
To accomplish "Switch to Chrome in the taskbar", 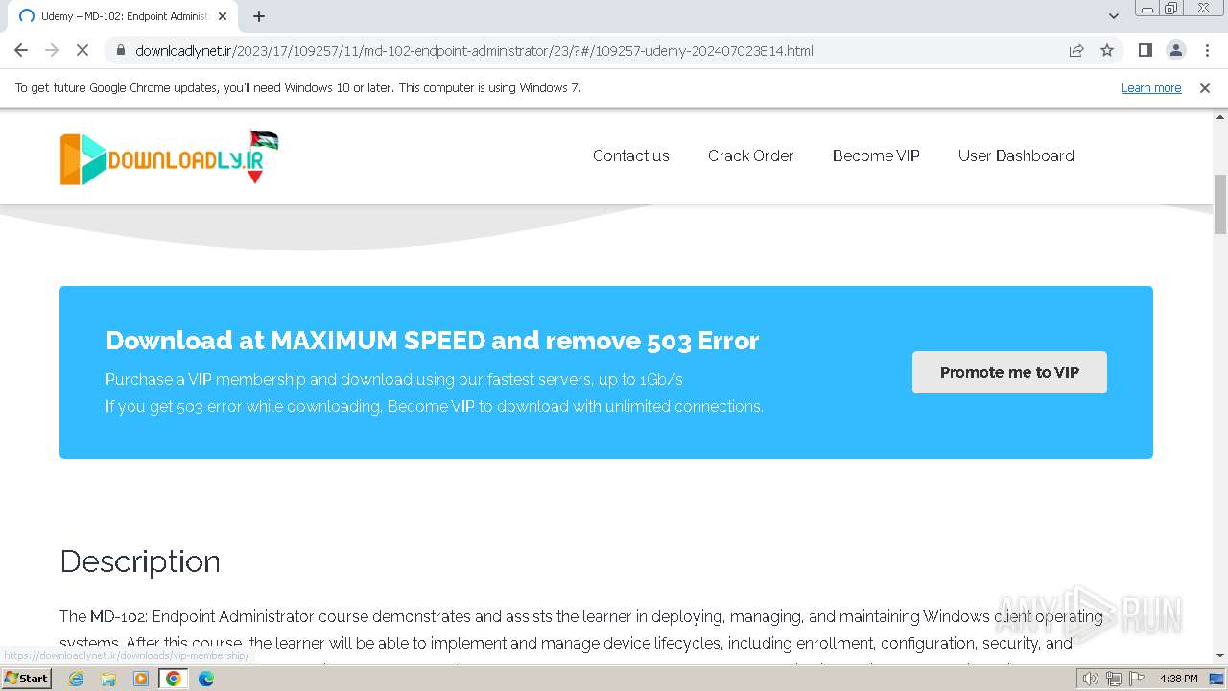I will tap(174, 678).
